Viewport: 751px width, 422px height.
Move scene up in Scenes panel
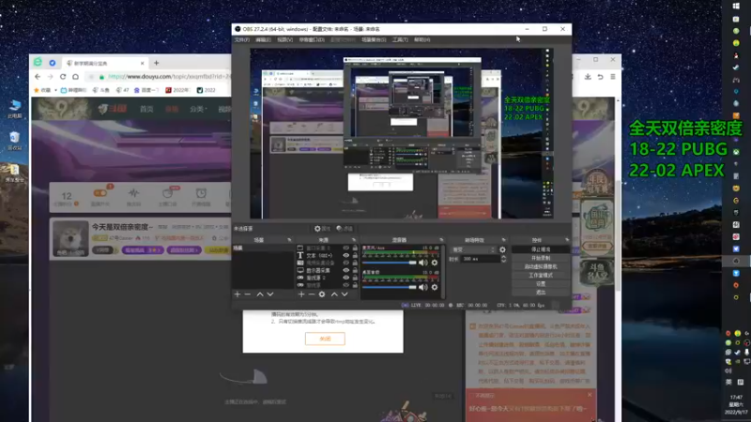click(x=260, y=294)
